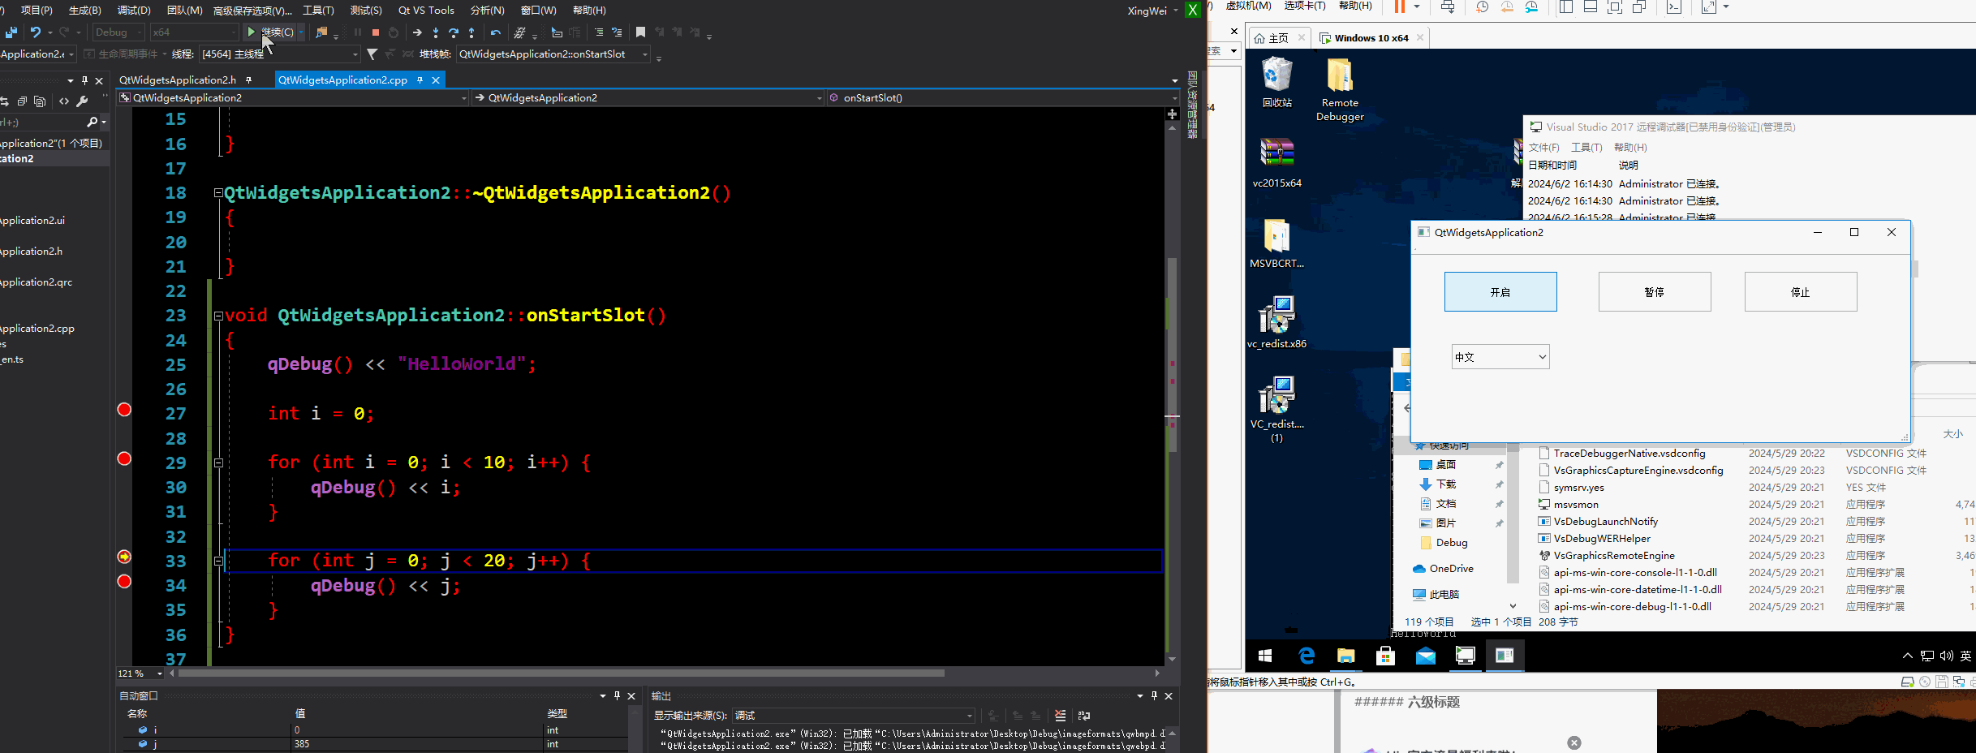The width and height of the screenshot is (1976, 753).
Task: Open 工具(T) menu in Remote Debugger window
Action: (x=1586, y=148)
